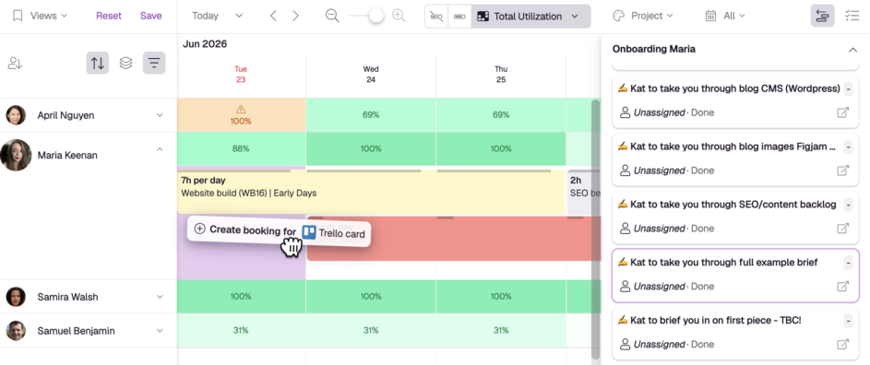Click minus button on first piece card
870x365 pixels.
click(x=849, y=320)
